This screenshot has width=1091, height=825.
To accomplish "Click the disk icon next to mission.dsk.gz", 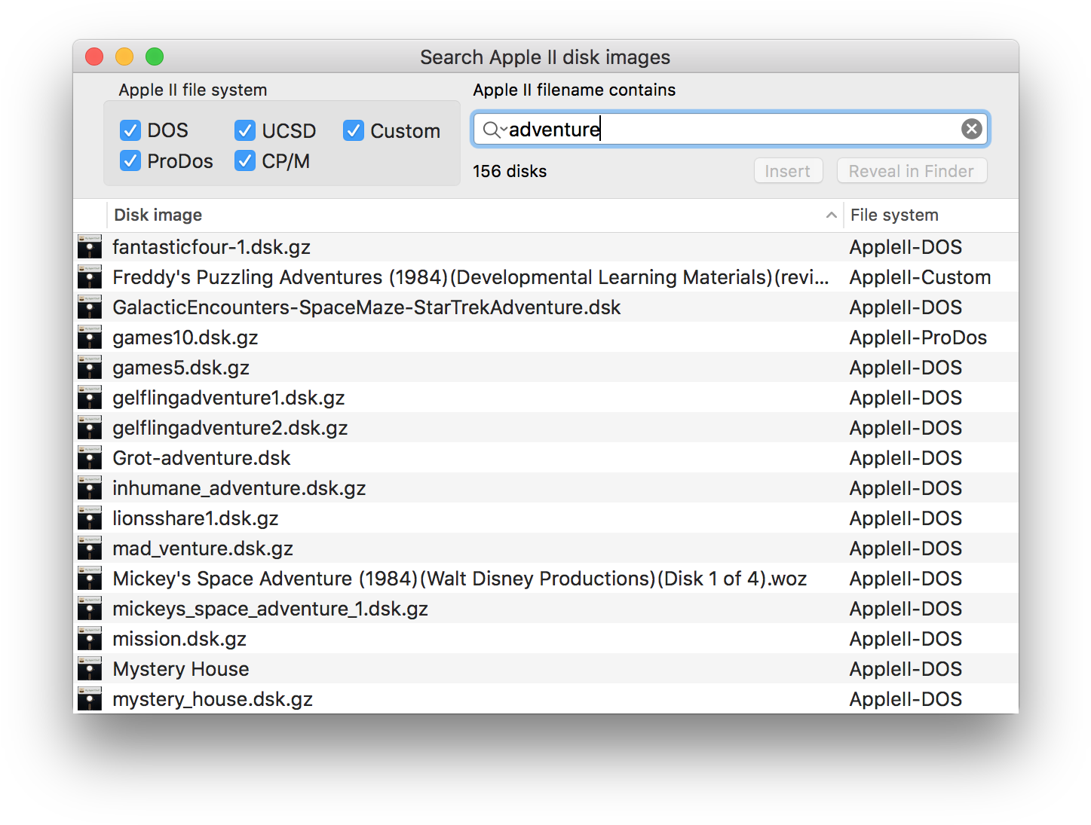I will (90, 639).
